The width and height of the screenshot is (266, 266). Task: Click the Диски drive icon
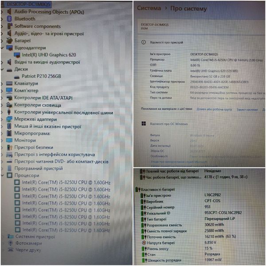9,70
